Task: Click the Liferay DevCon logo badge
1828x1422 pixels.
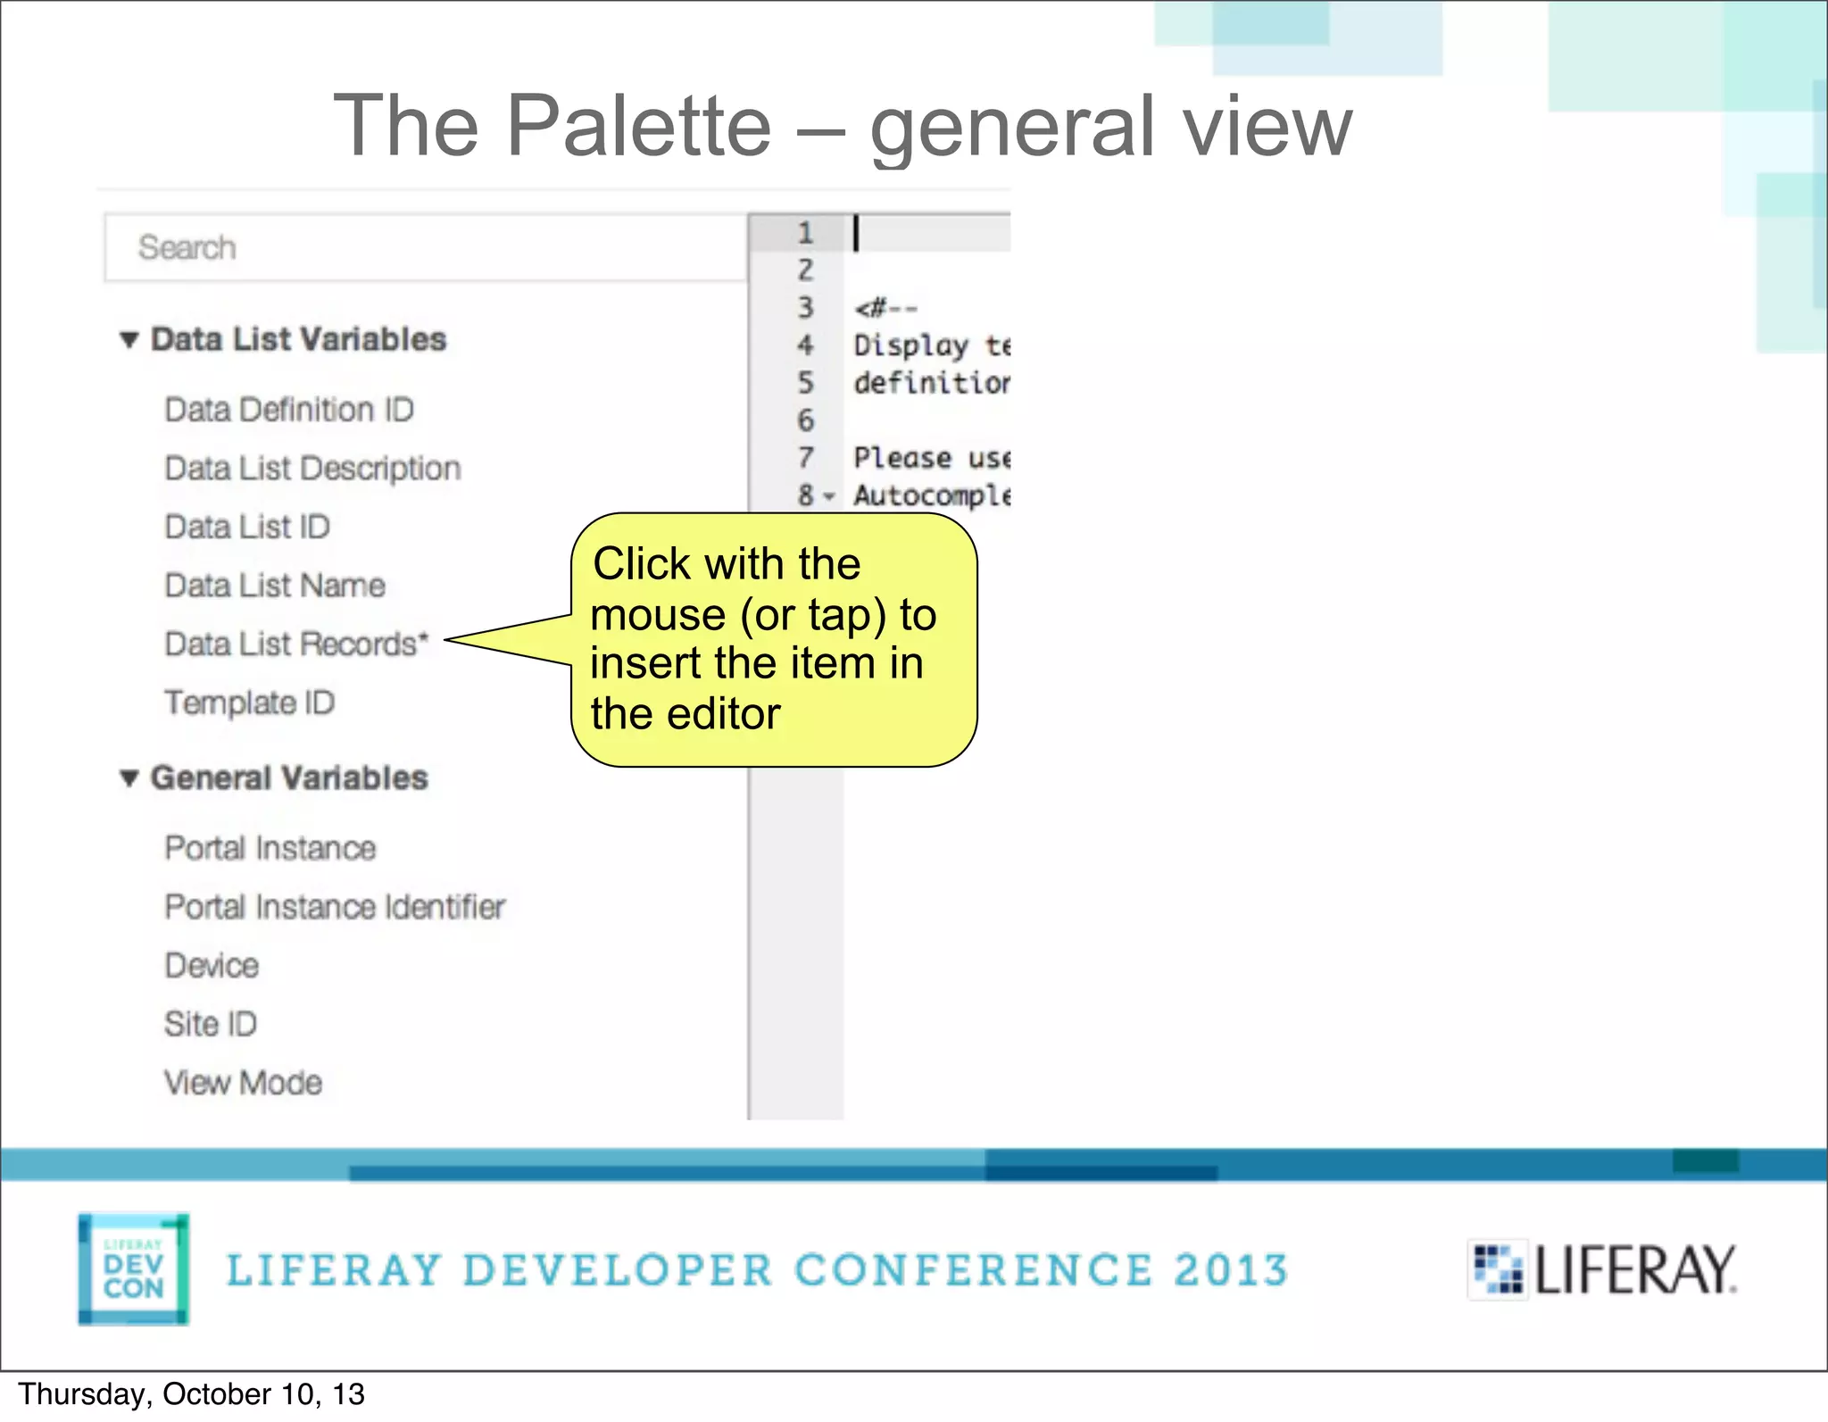Action: 134,1269
